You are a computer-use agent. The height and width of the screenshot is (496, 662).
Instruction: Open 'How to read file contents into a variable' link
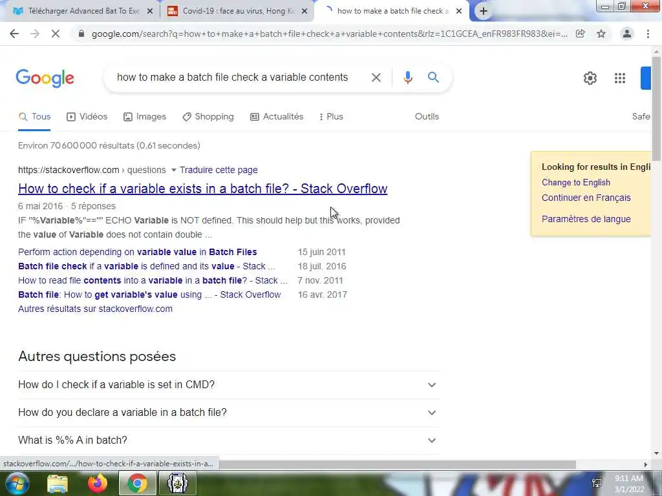(x=153, y=280)
